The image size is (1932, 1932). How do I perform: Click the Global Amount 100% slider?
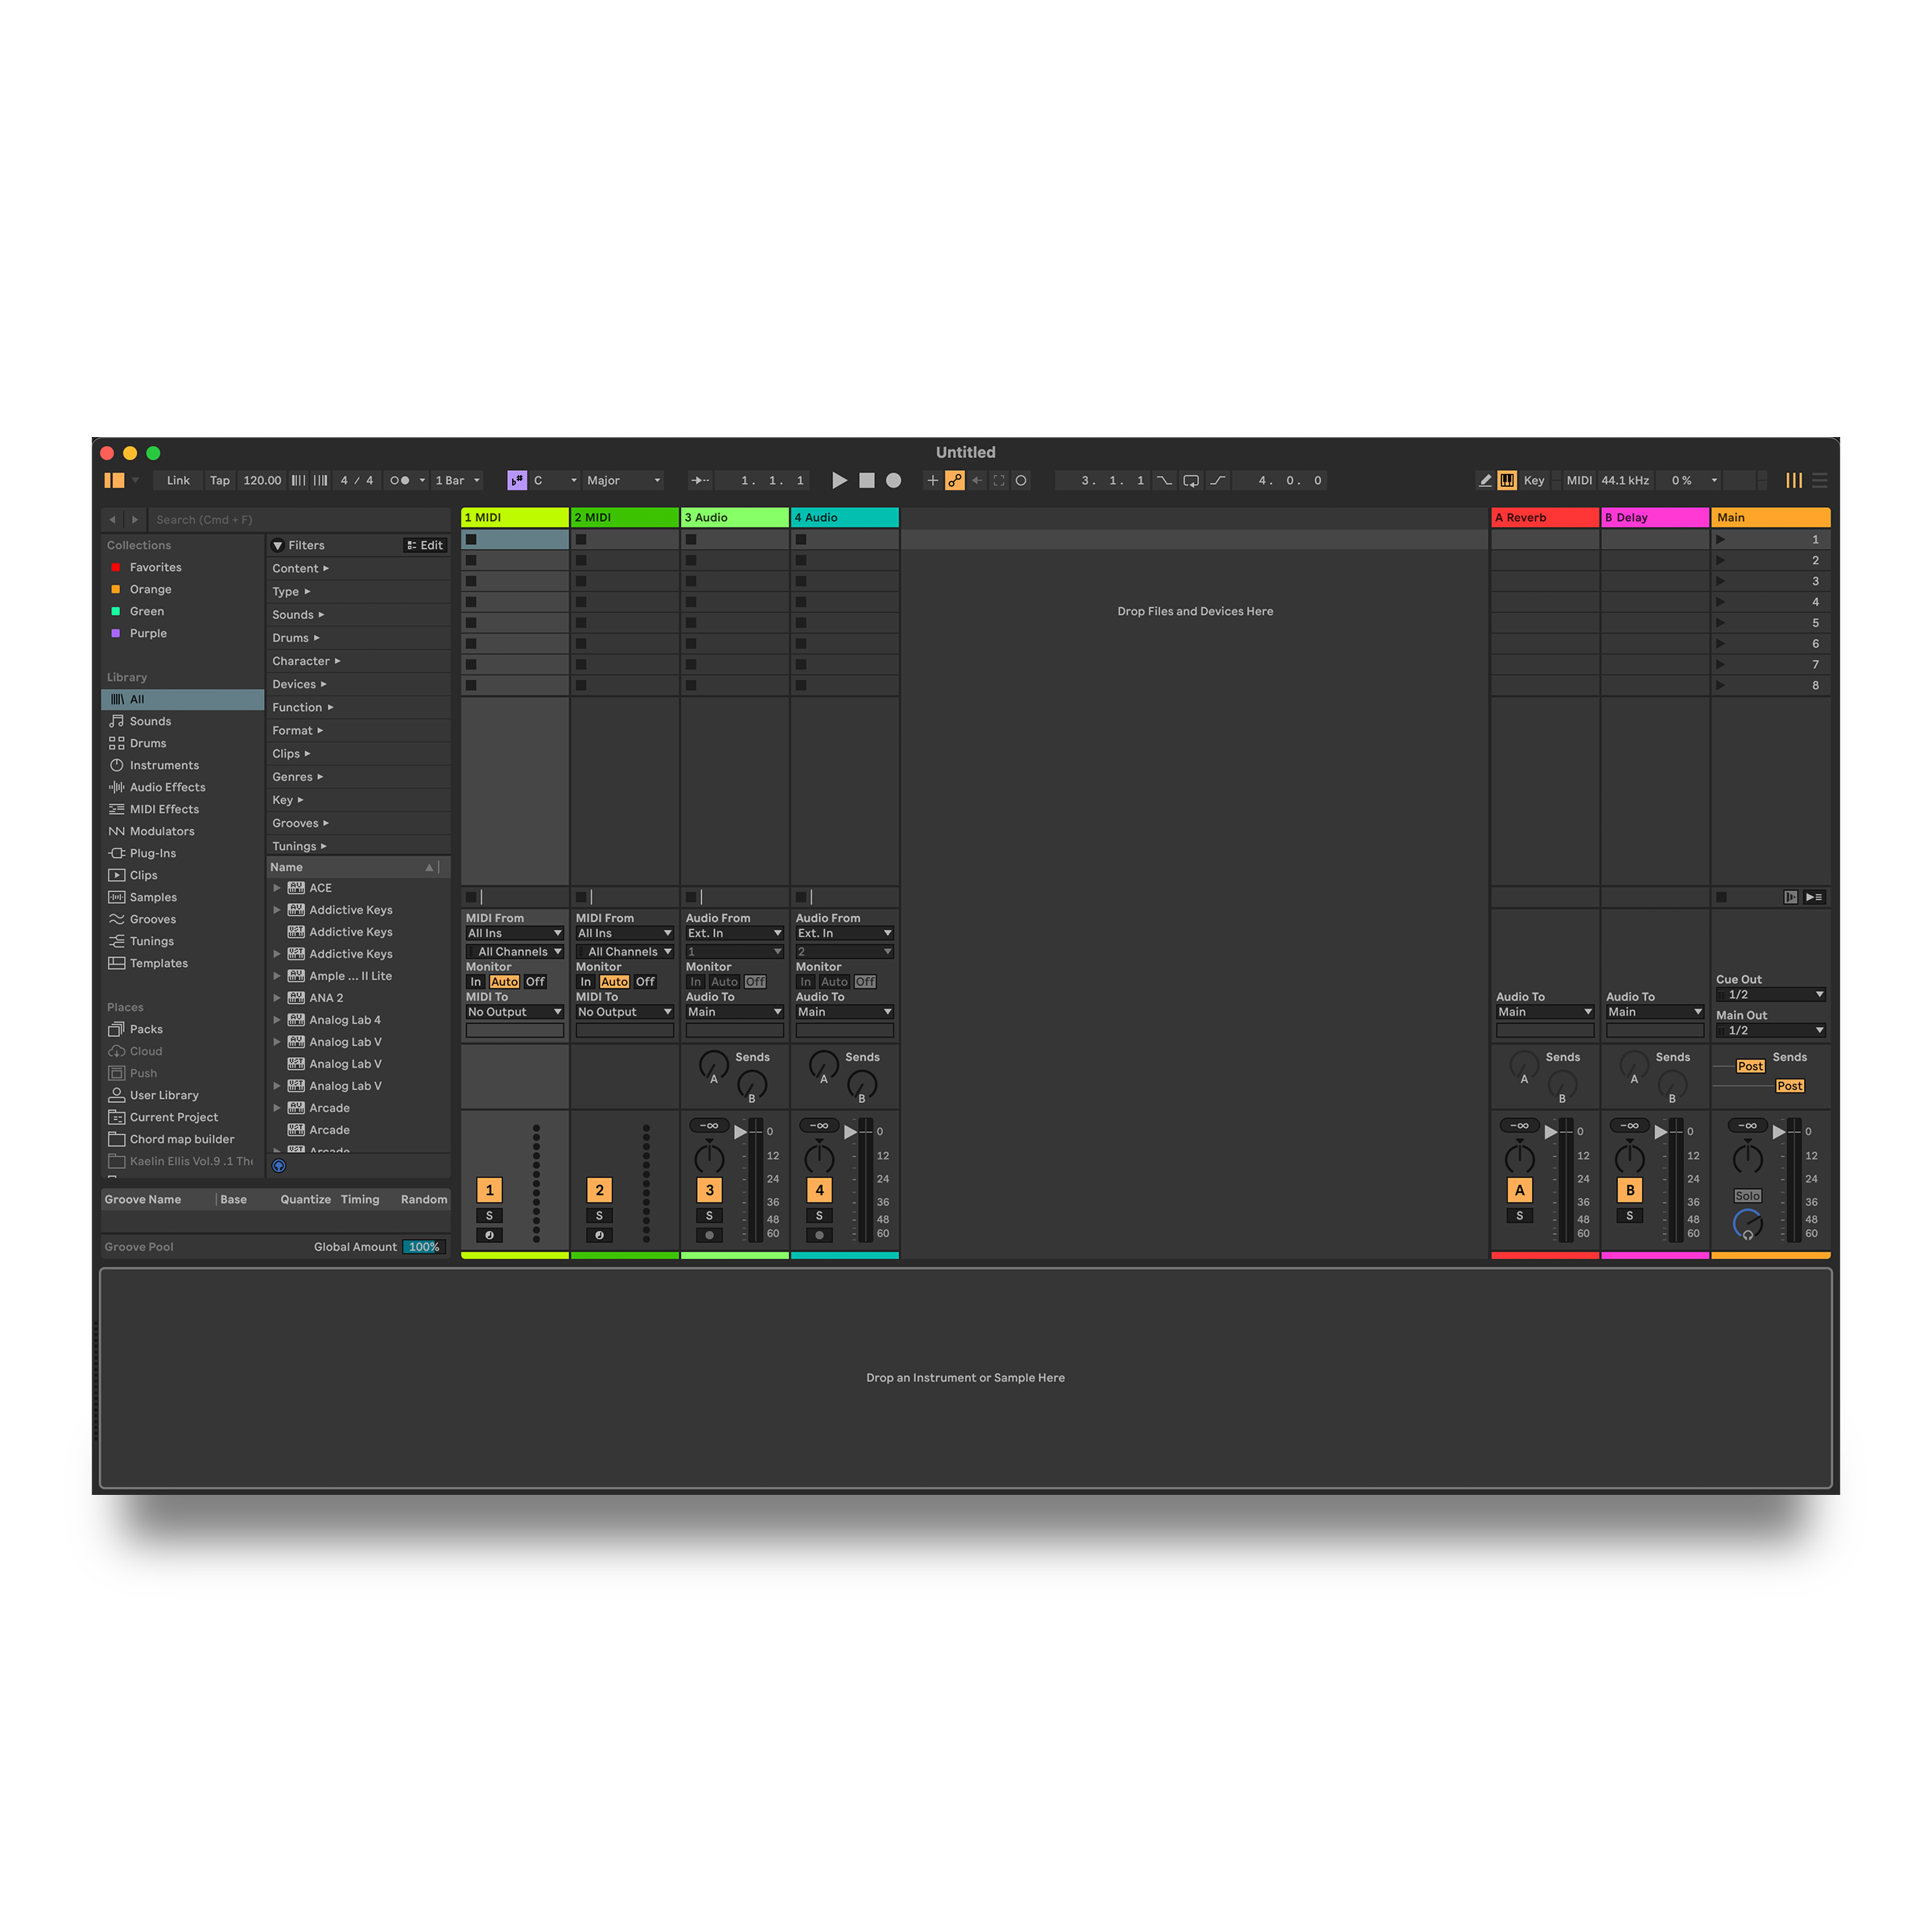coord(423,1246)
